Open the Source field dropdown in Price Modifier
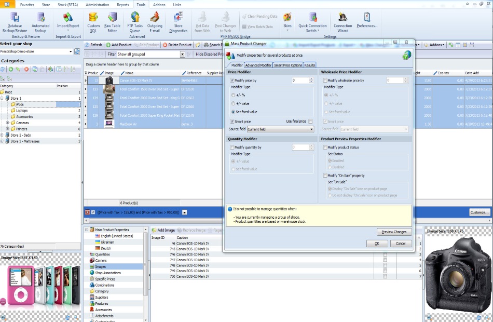493x322 pixels. point(311,129)
